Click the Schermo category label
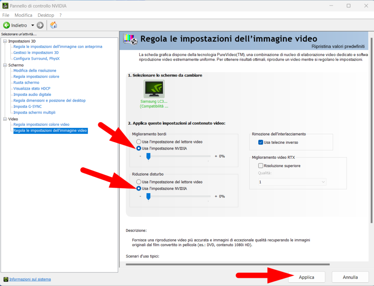Screen dimensions: 374x286 [x=16, y=65]
